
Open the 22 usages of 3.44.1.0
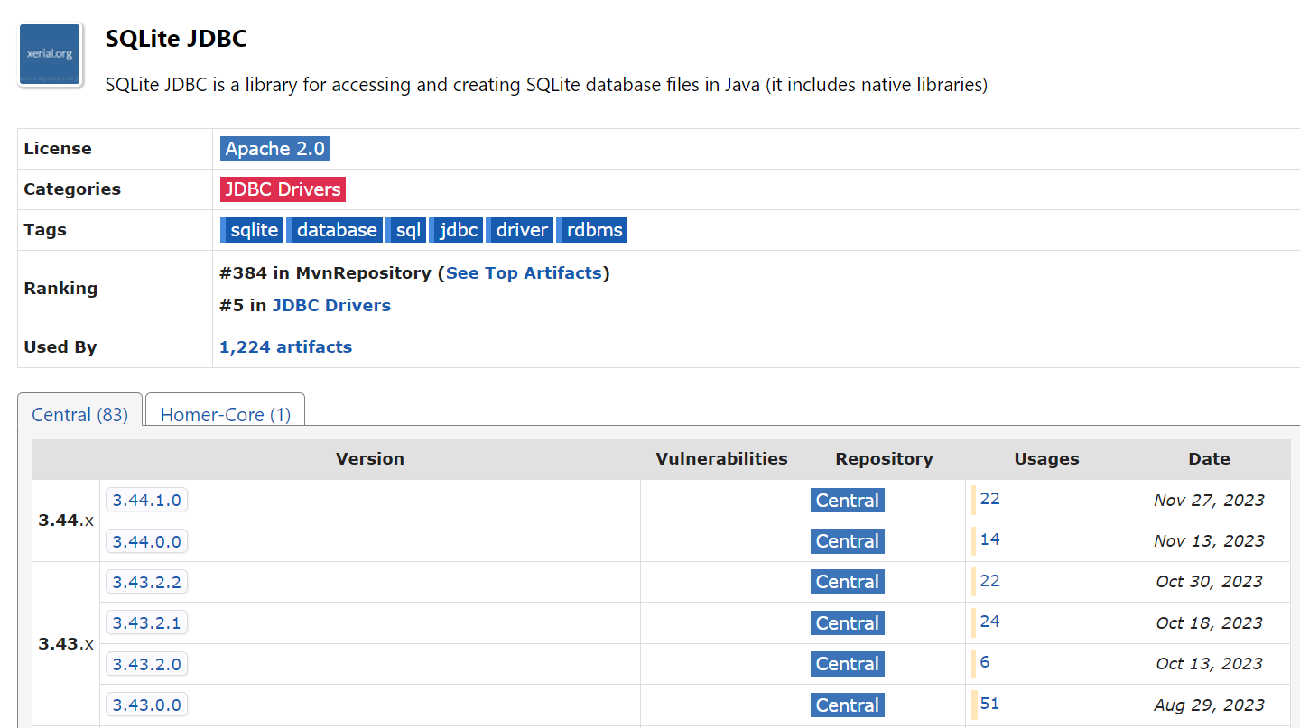990,499
